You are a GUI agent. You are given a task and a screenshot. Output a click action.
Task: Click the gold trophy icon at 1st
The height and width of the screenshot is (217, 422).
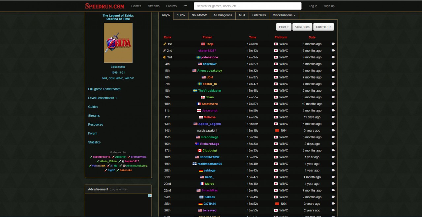coord(165,44)
